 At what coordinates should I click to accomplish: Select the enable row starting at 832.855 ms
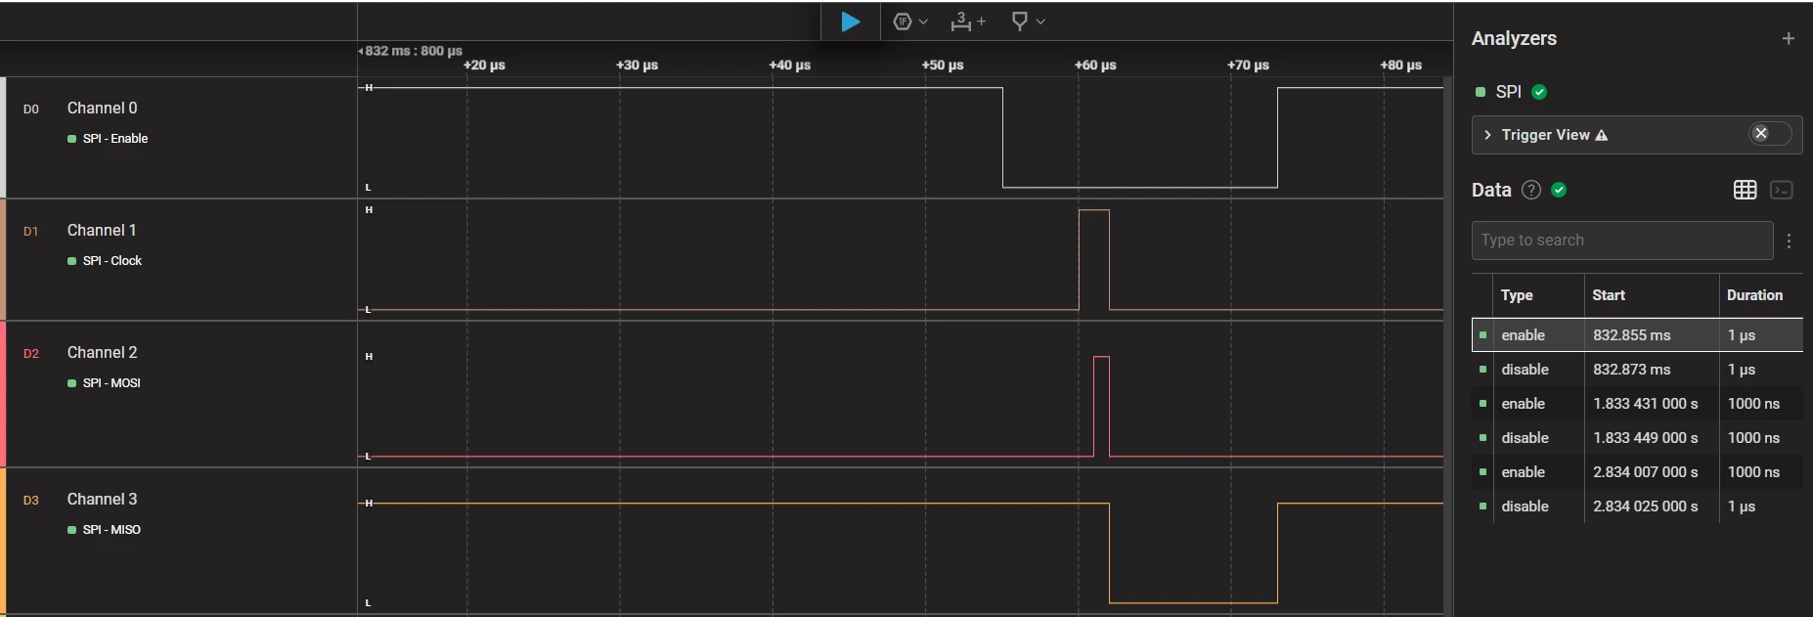click(1637, 334)
